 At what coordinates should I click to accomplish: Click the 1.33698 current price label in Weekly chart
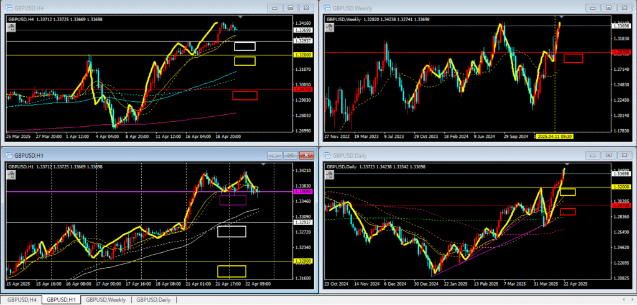(x=622, y=26)
